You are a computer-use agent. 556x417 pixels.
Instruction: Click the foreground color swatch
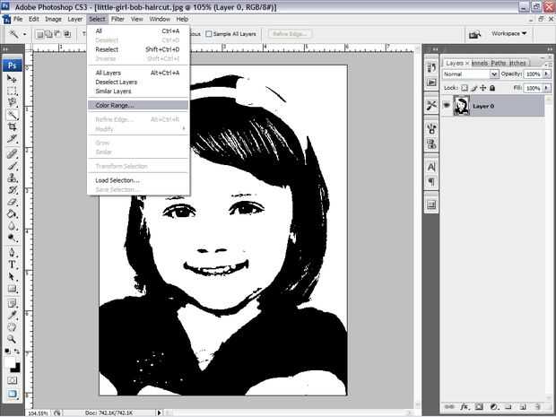10,362
